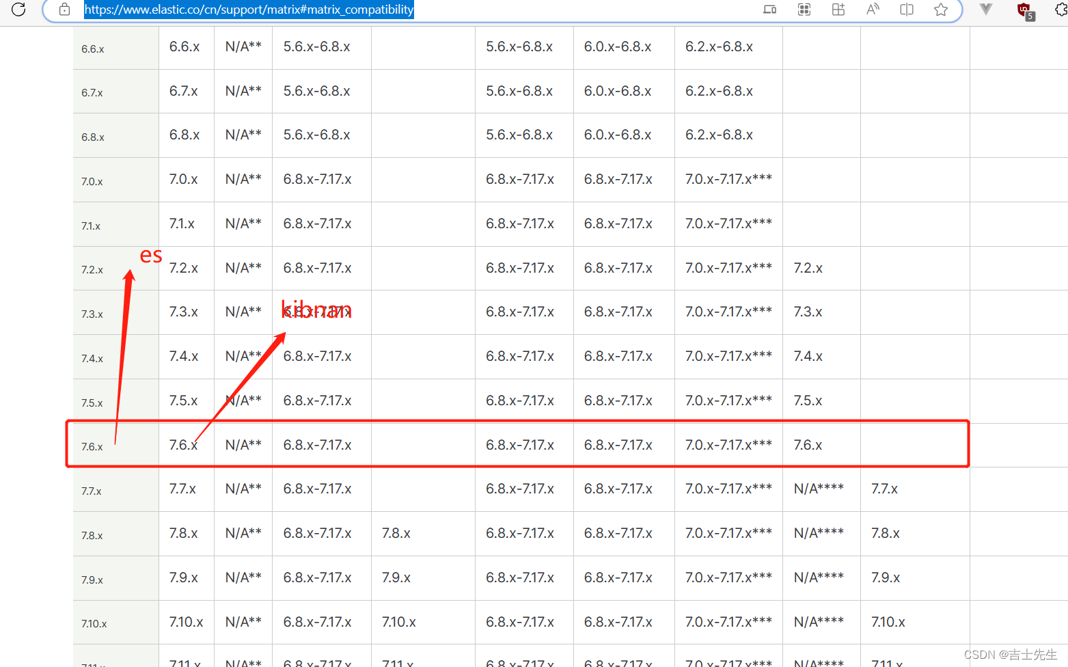This screenshot has width=1068, height=667.
Task: Reload the page with the refresh icon
Action: [18, 9]
